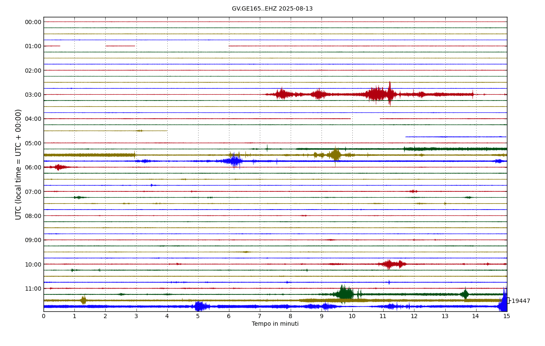
Task: Click the olive burst near minute 1 on bottom traces
Action: coord(83,300)
